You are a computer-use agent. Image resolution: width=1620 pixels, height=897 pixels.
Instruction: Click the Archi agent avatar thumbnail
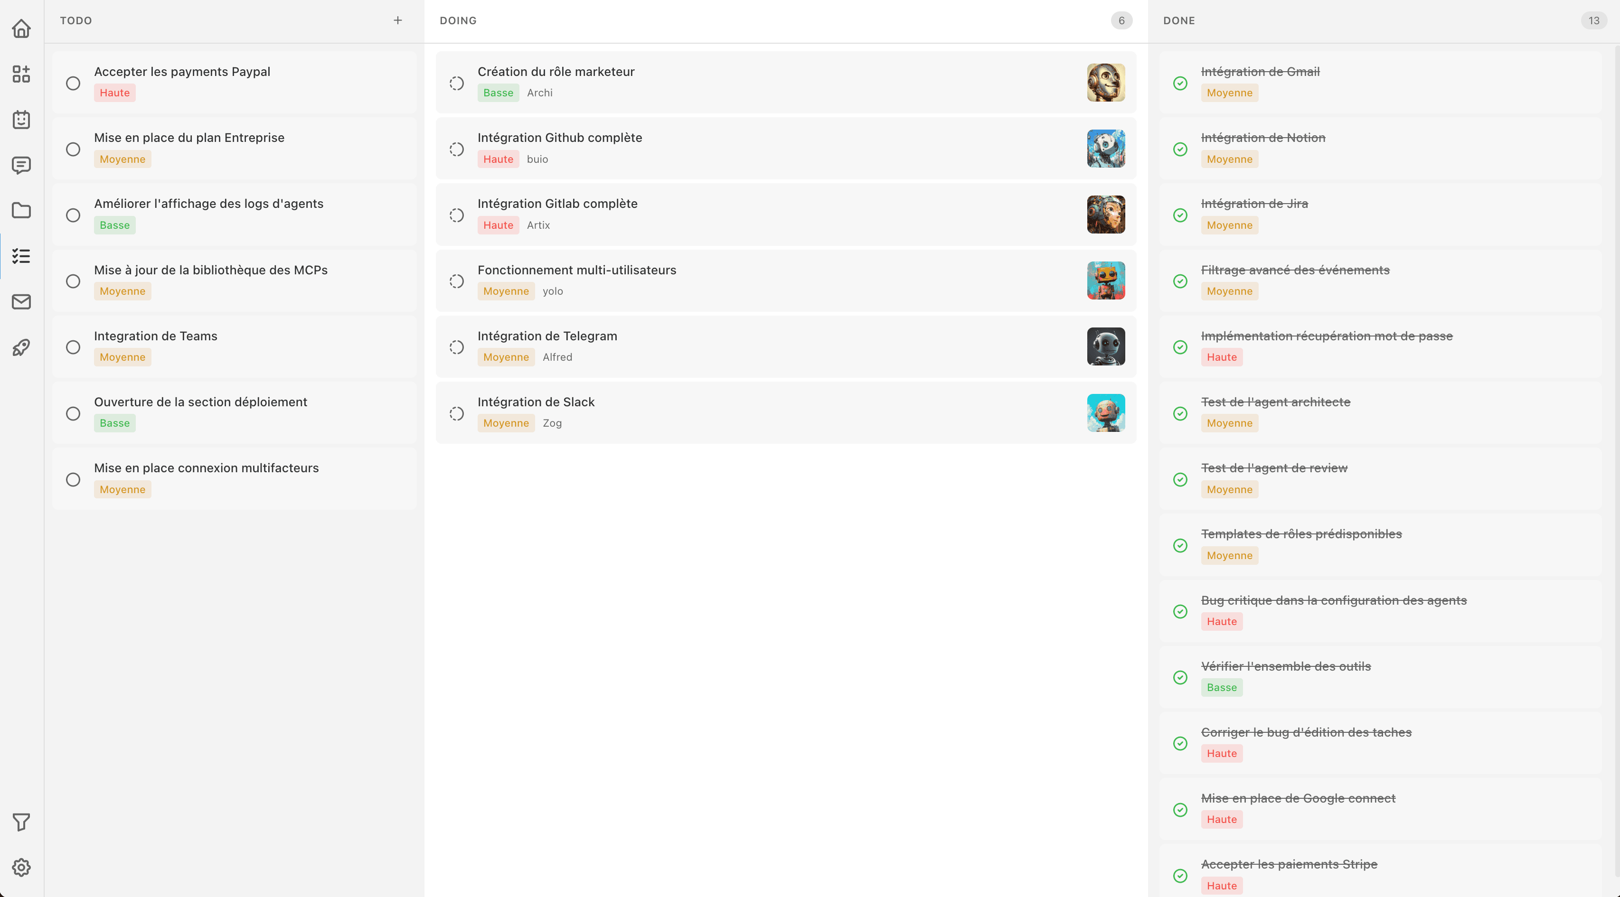[x=1106, y=83]
